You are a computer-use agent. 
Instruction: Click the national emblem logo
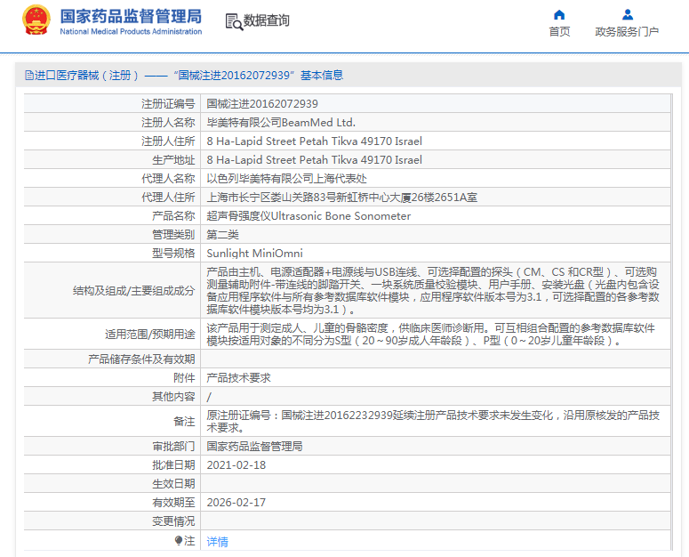coord(36,20)
